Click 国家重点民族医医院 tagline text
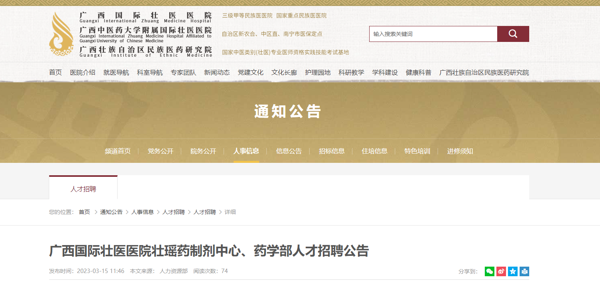The height and width of the screenshot is (287, 600). (302, 16)
